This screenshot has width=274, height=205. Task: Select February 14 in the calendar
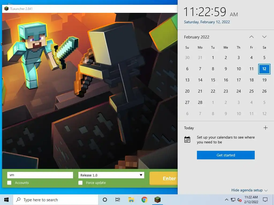coord(200,80)
